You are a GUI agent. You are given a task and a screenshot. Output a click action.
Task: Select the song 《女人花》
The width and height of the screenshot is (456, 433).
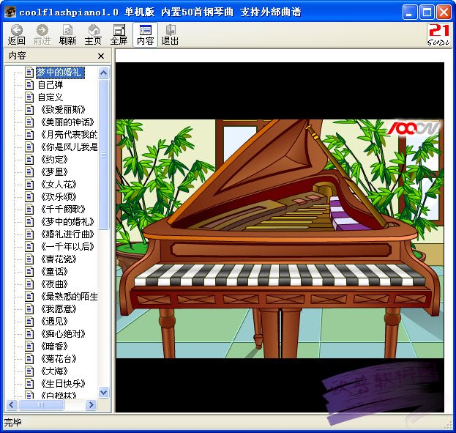coord(58,185)
